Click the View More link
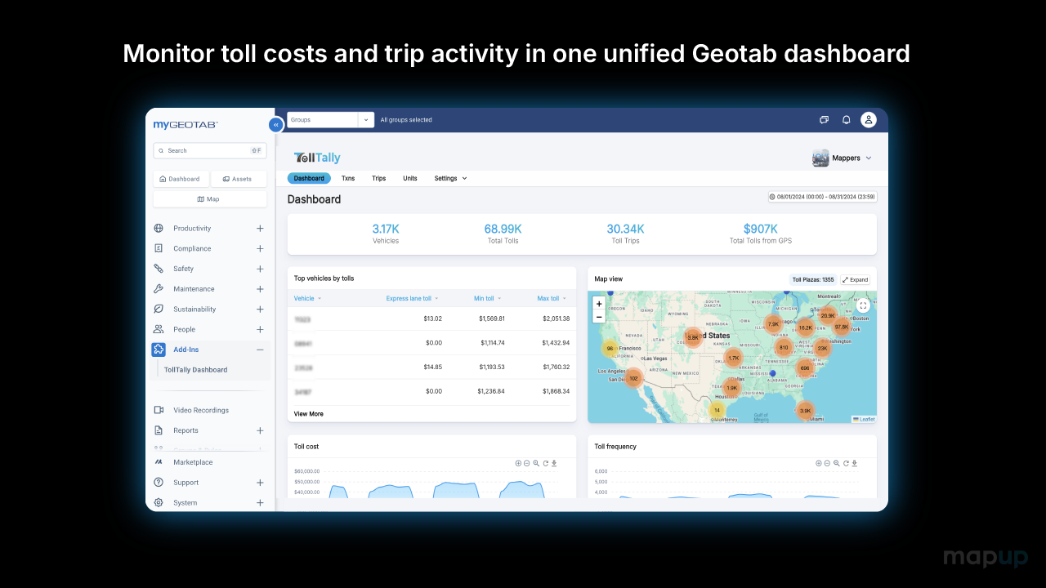The width and height of the screenshot is (1046, 588). pos(309,414)
